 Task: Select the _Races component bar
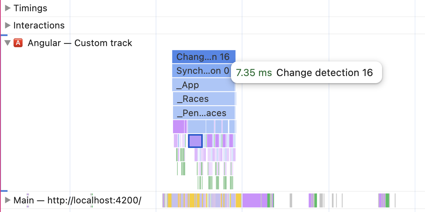click(x=203, y=99)
